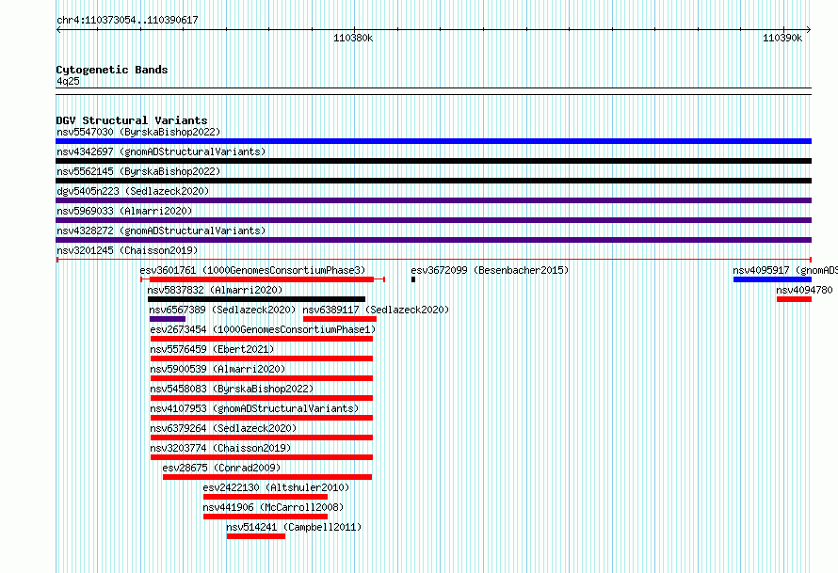The width and height of the screenshot is (838, 573).
Task: Click the Cytogenetic Bands track title
Action: click(x=112, y=70)
